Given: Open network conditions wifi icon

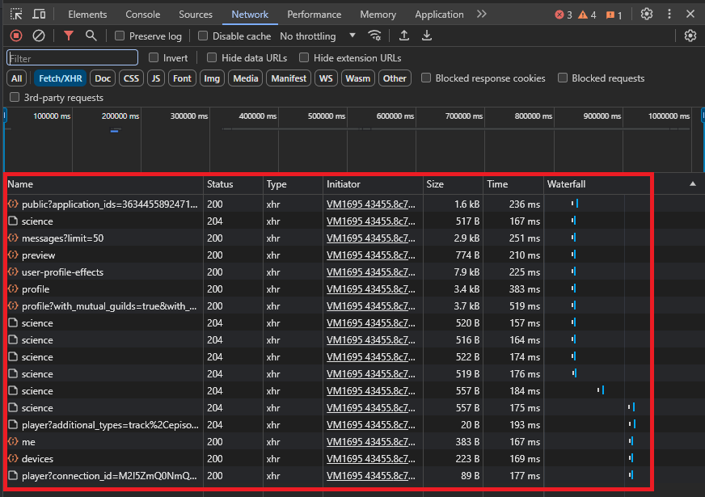Looking at the screenshot, I should pyautogui.click(x=374, y=36).
